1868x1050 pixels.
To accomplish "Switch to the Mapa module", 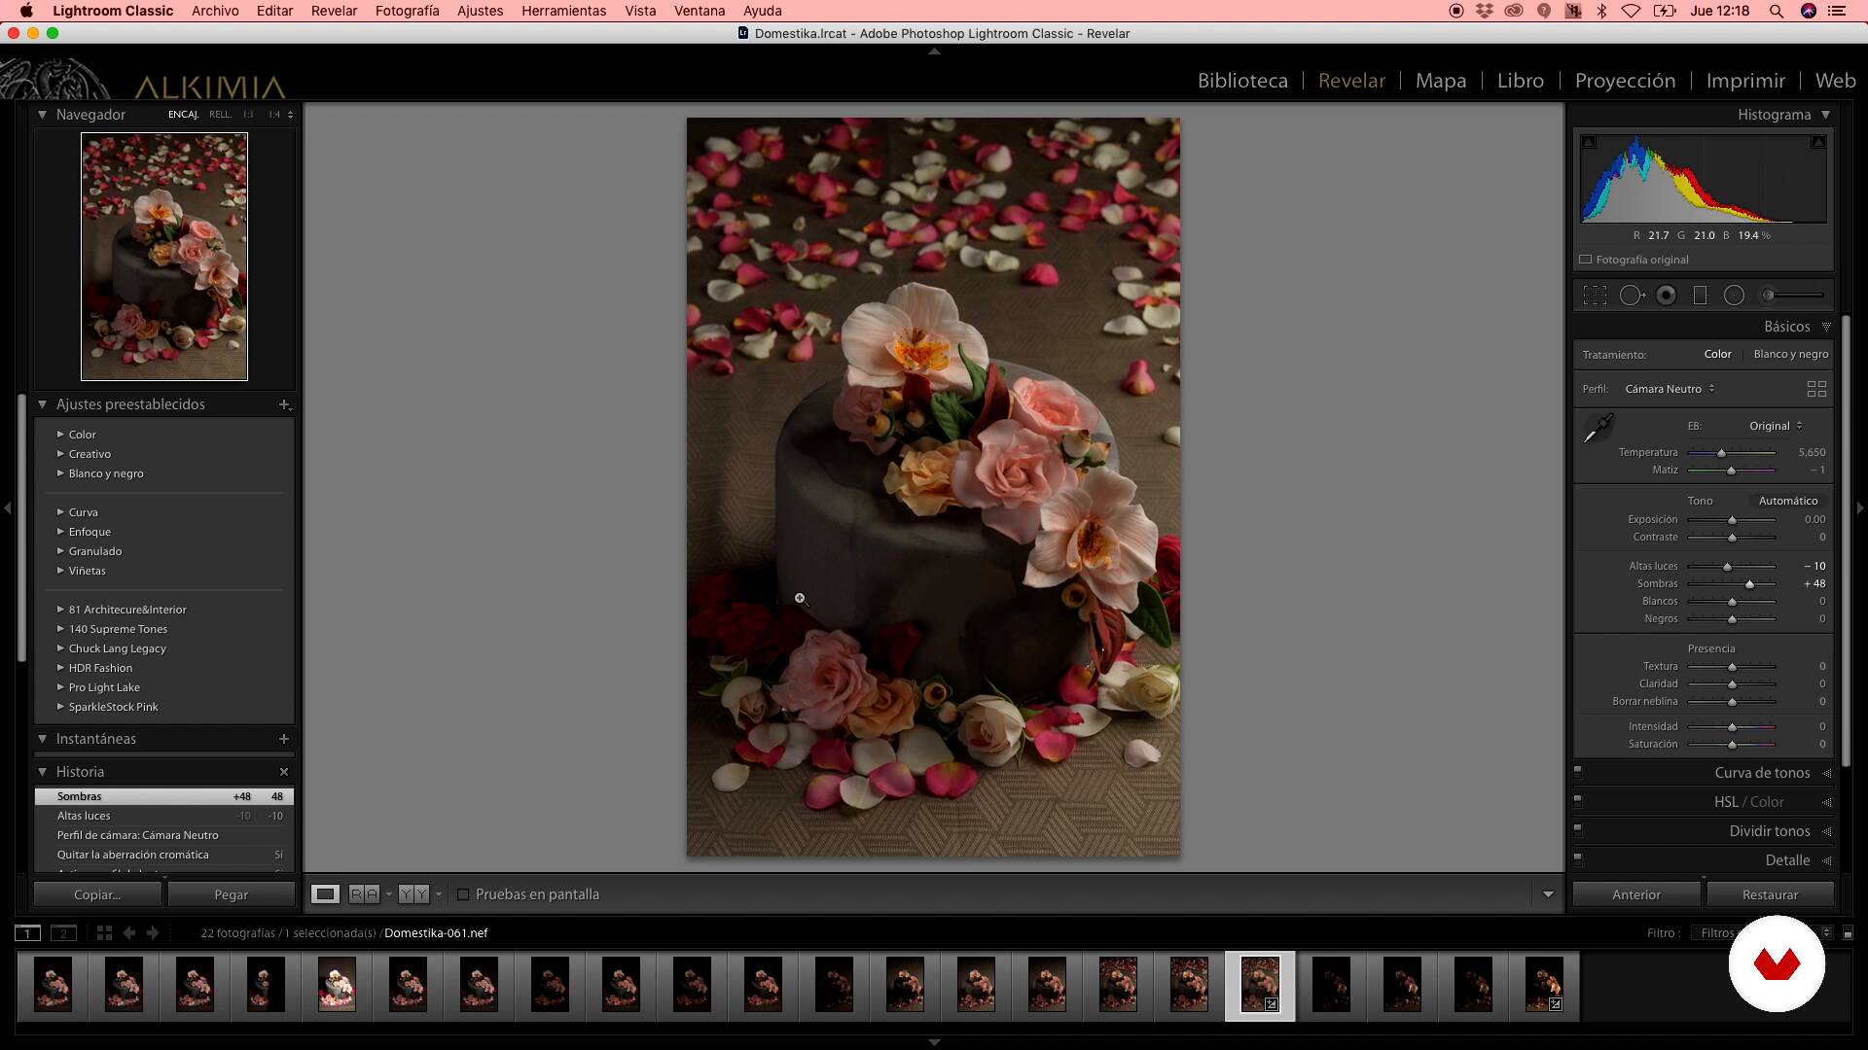I will click(1441, 81).
